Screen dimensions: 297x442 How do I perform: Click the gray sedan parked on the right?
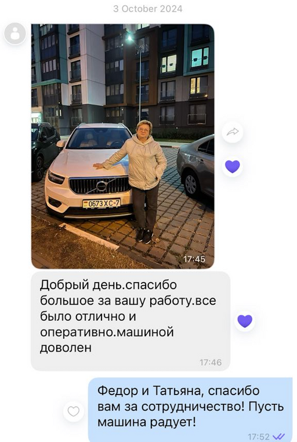[195, 166]
